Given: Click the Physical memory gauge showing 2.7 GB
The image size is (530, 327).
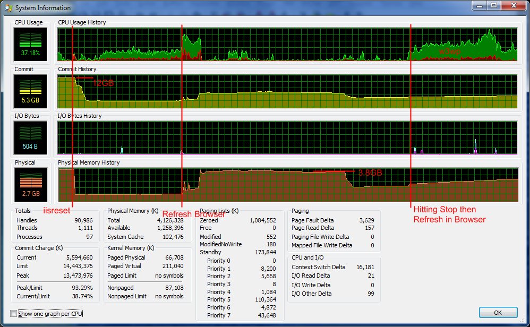Looking at the screenshot, I should tap(30, 184).
